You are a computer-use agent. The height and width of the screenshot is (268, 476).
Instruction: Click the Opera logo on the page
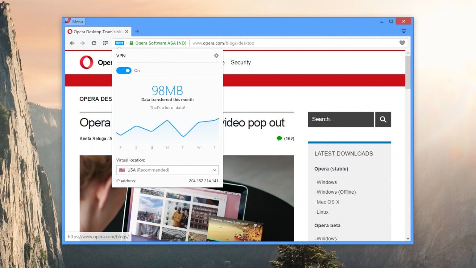tap(87, 62)
